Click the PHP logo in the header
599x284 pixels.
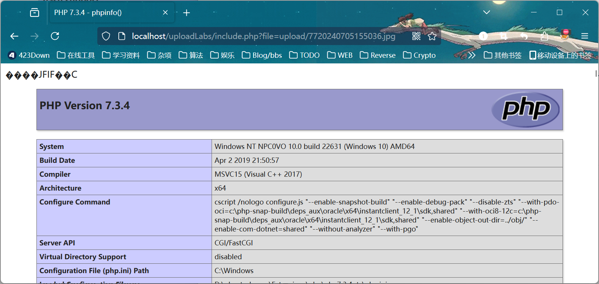(525, 110)
